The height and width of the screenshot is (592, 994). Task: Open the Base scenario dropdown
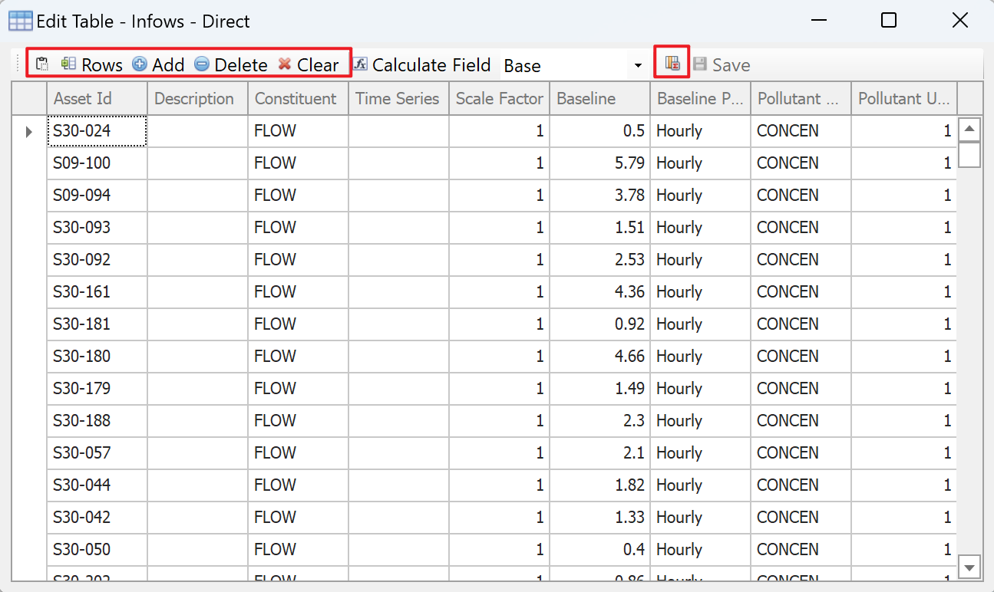pyautogui.click(x=637, y=66)
